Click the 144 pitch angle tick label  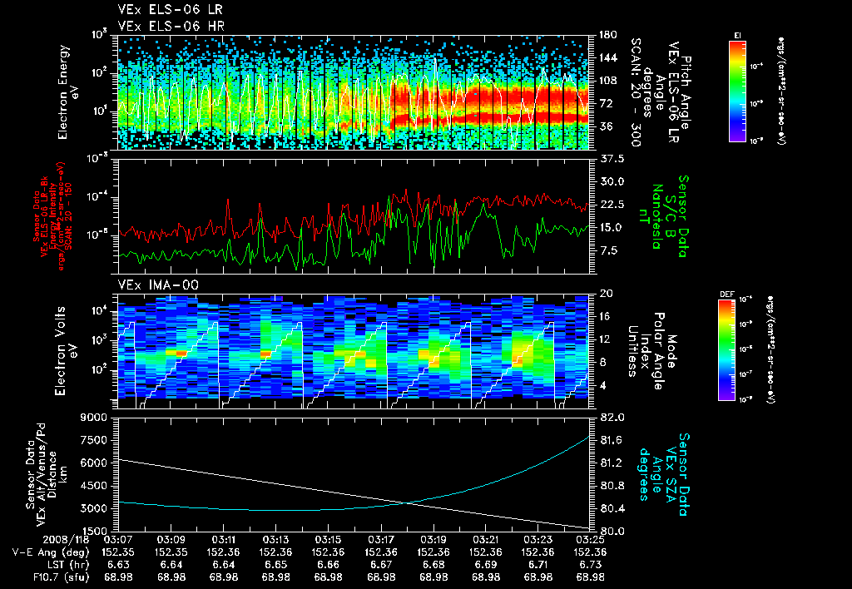(x=608, y=57)
